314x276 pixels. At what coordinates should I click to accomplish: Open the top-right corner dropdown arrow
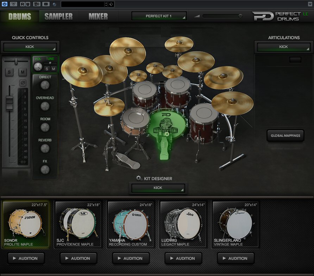pos(310,4)
